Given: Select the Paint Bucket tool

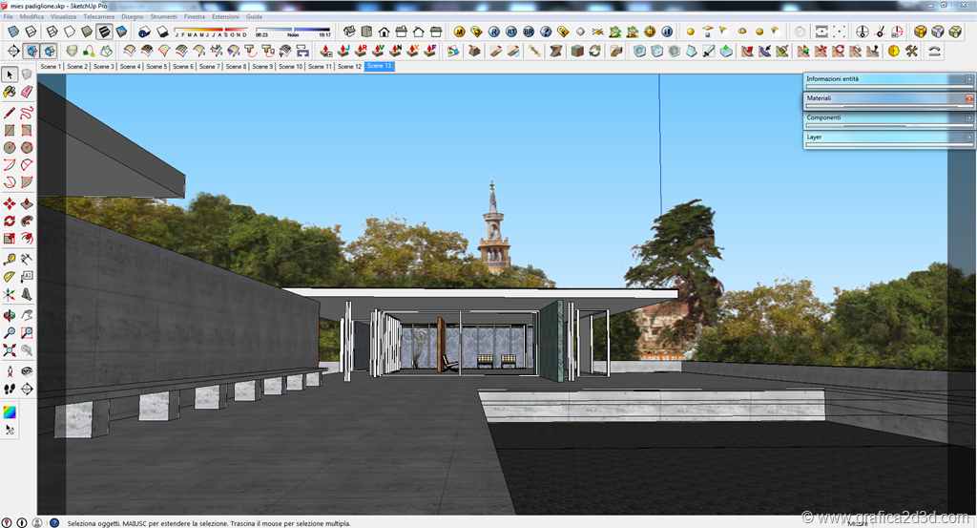Looking at the screenshot, I should (x=10, y=92).
